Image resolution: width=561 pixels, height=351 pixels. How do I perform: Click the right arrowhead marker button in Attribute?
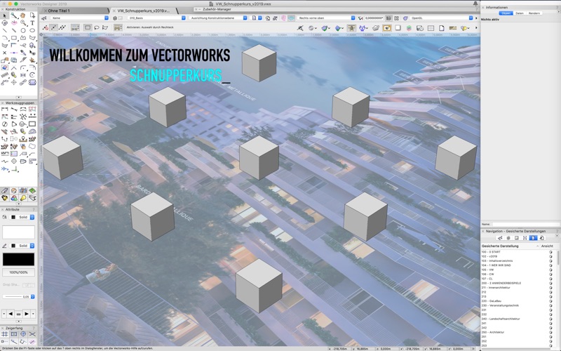pyautogui.click(x=27, y=314)
